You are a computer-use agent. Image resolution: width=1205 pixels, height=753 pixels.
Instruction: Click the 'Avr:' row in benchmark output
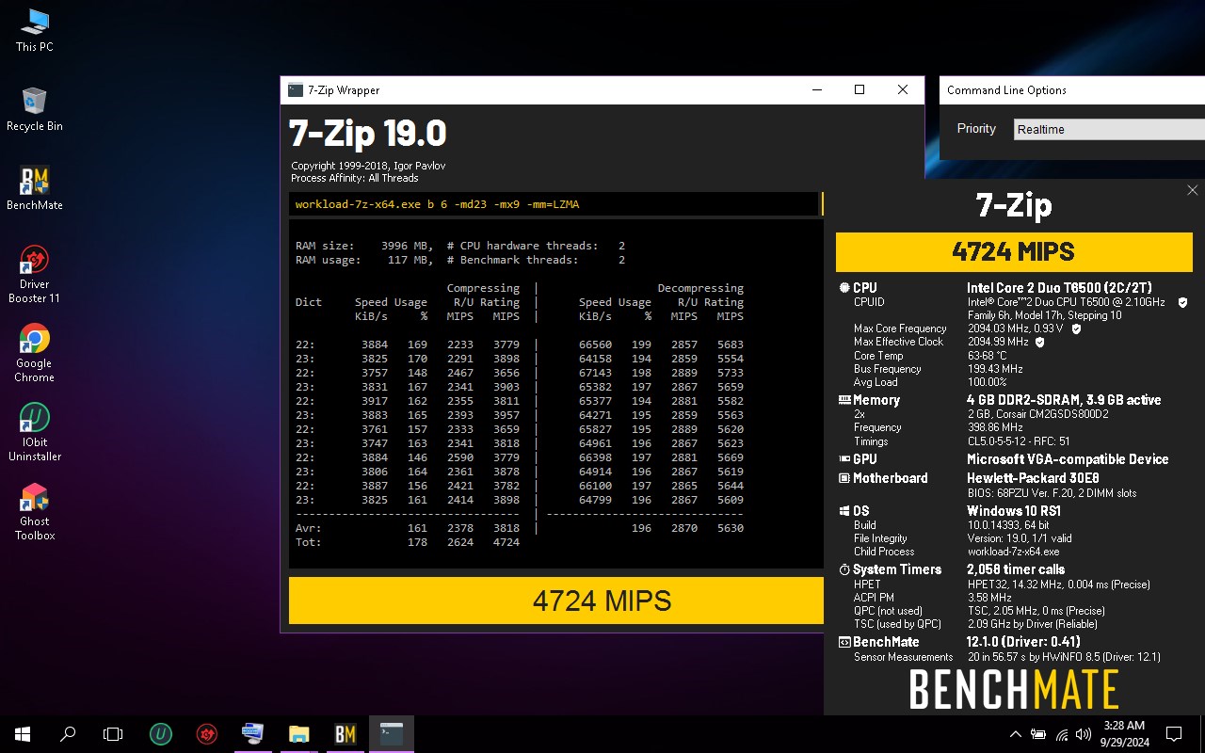point(520,528)
